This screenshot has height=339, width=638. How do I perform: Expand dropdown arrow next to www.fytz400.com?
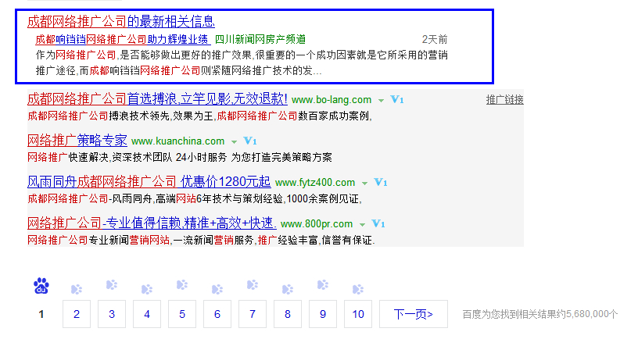(x=364, y=184)
